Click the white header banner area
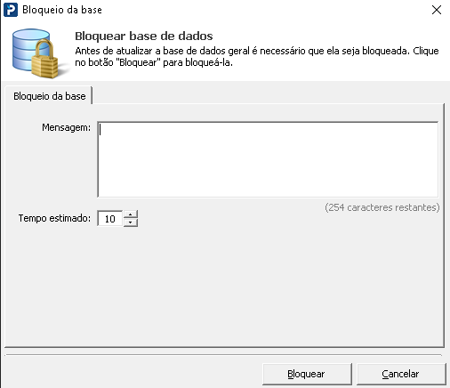This screenshot has width=450, height=388. pos(225,51)
